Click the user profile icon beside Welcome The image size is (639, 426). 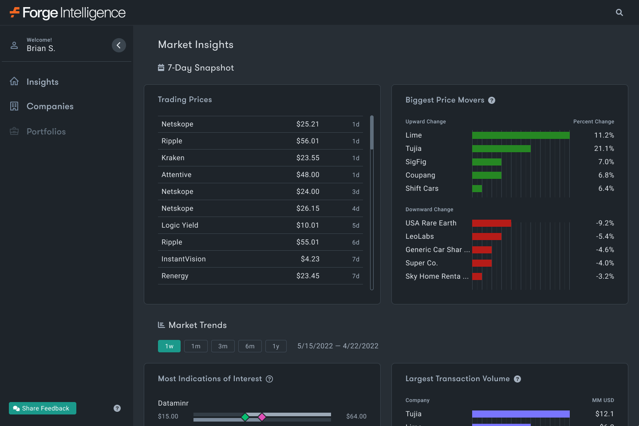(x=14, y=45)
